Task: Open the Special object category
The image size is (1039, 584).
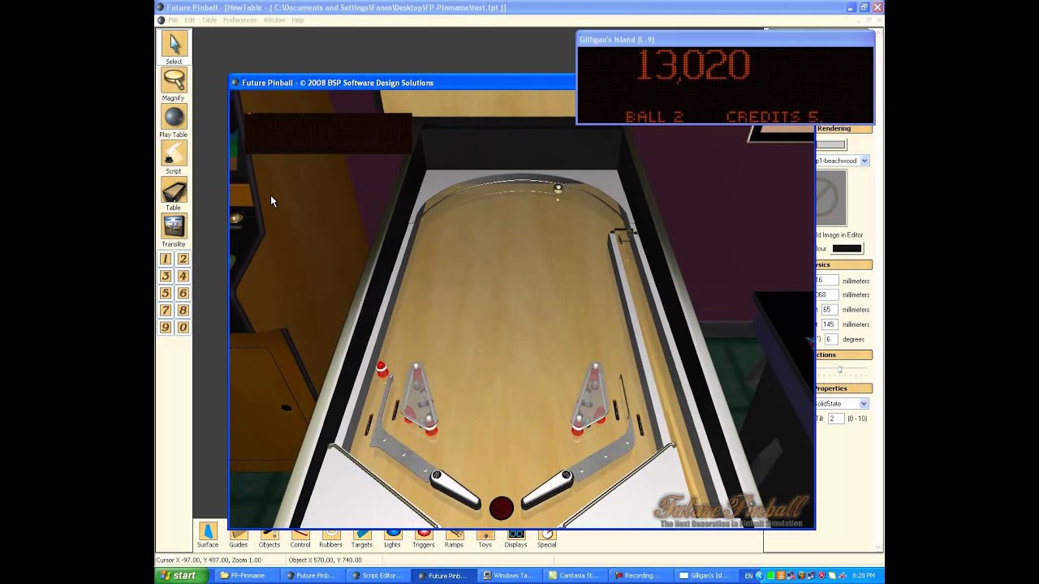Action: [x=547, y=538]
